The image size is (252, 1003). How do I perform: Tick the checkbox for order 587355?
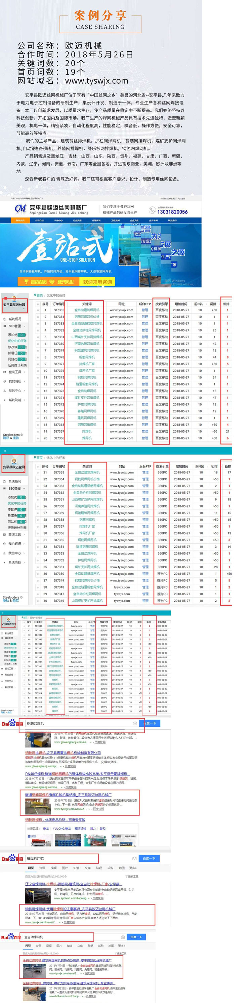[x=38, y=540]
